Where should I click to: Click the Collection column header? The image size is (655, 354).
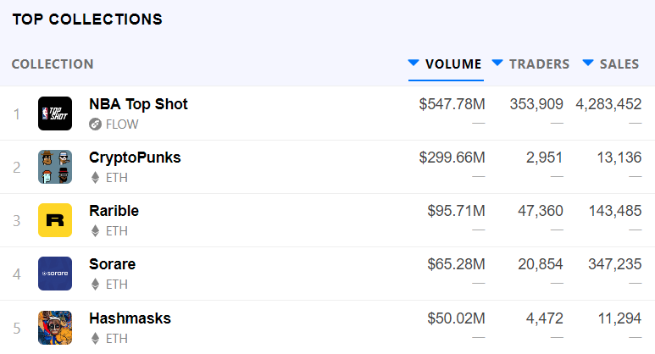pyautogui.click(x=53, y=64)
